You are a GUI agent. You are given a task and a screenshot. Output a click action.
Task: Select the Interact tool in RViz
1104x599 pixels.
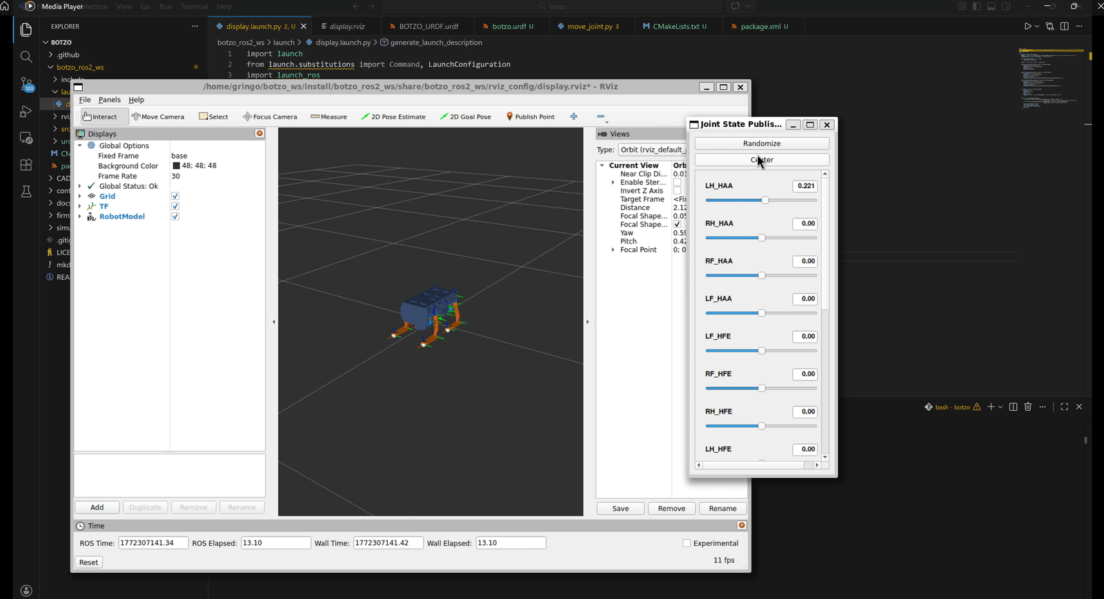[104, 116]
